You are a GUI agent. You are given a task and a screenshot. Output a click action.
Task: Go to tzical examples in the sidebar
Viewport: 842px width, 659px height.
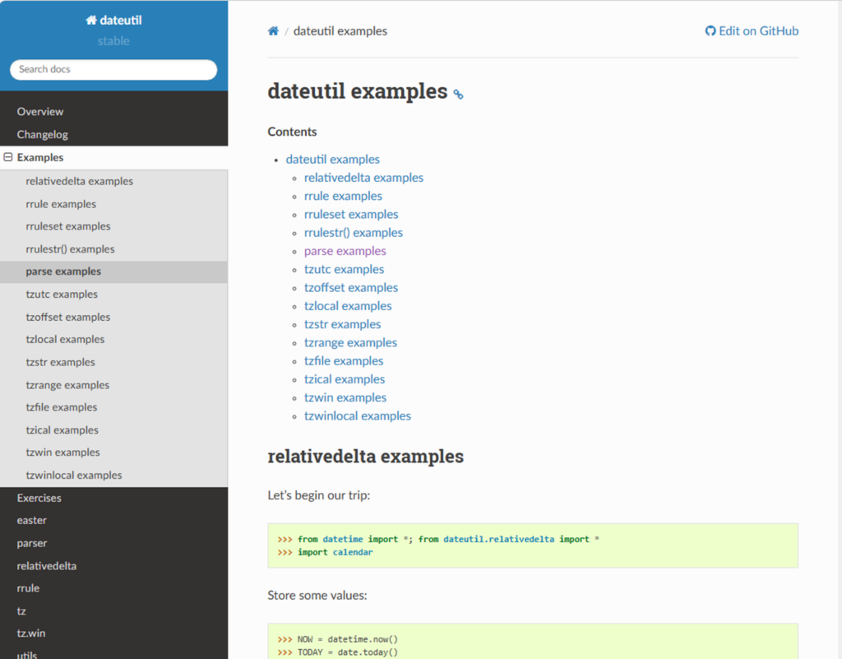click(x=62, y=430)
